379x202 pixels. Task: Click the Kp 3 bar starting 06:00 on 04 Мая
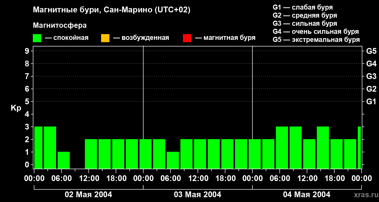(x=282, y=147)
